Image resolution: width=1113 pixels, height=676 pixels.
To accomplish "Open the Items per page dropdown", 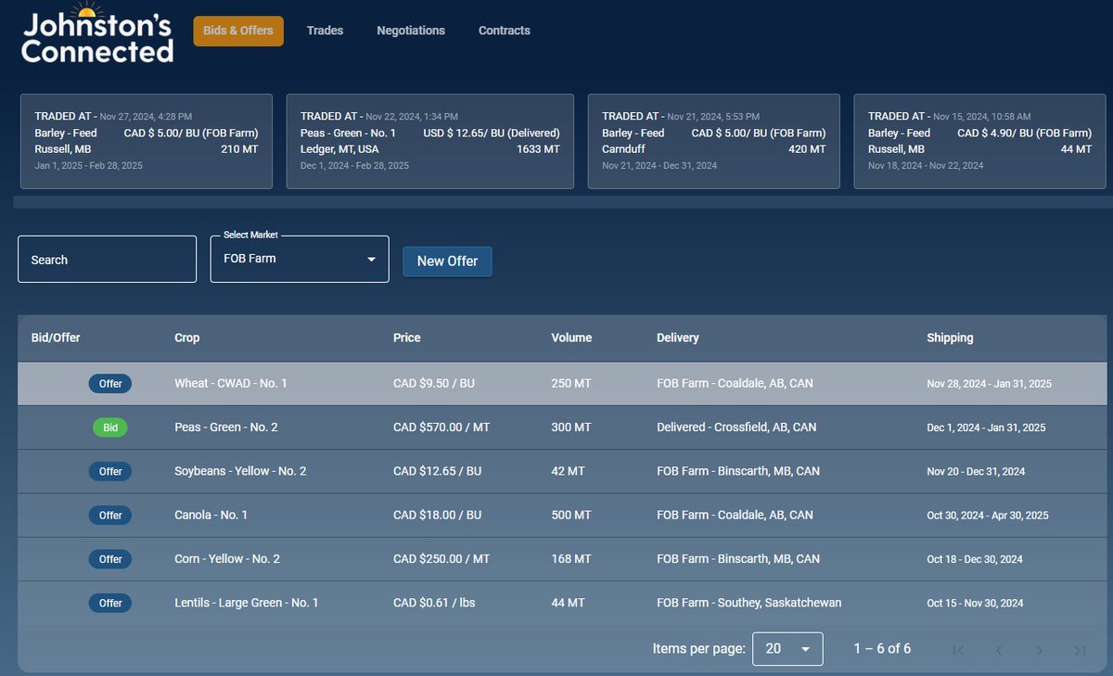I will pyautogui.click(x=787, y=649).
